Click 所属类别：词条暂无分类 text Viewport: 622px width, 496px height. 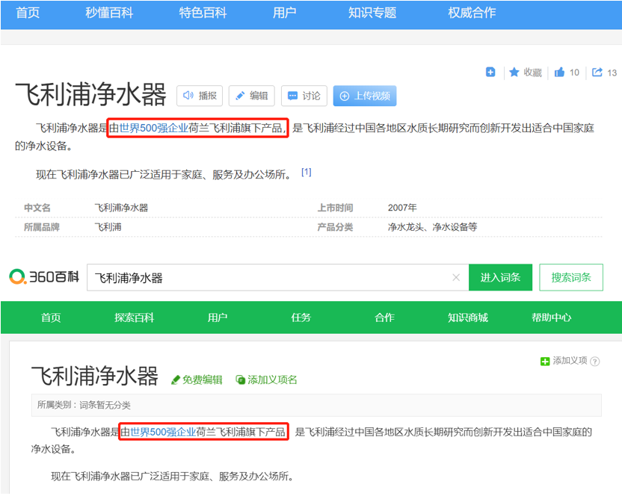[84, 405]
